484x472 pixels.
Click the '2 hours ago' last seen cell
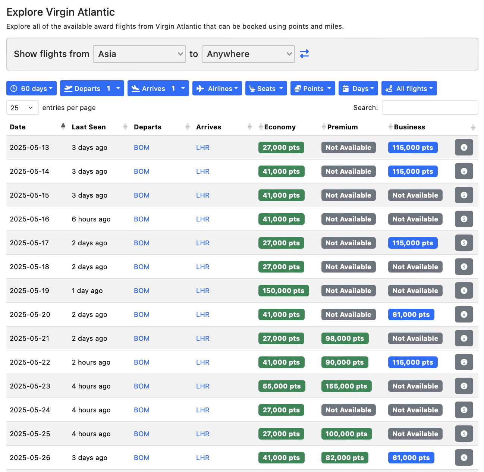[91, 362]
